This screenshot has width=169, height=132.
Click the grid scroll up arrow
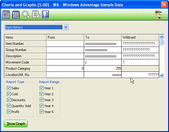coord(162,37)
